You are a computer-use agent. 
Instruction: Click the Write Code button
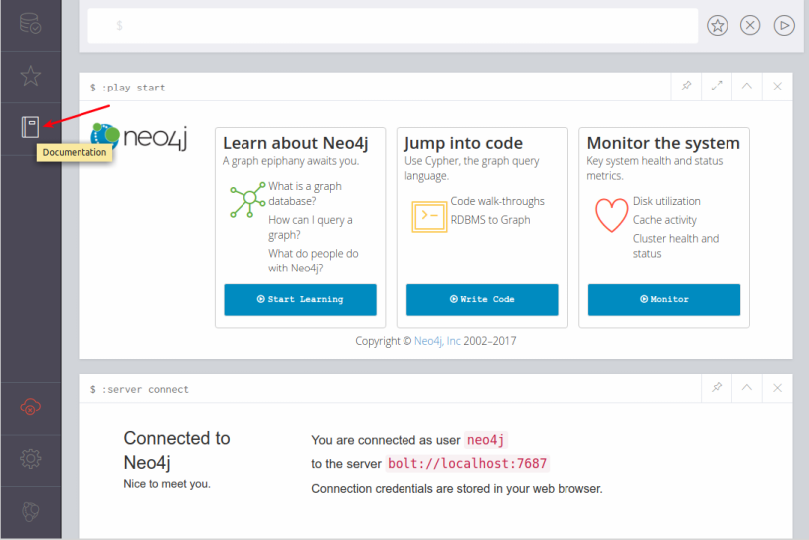pyautogui.click(x=482, y=299)
